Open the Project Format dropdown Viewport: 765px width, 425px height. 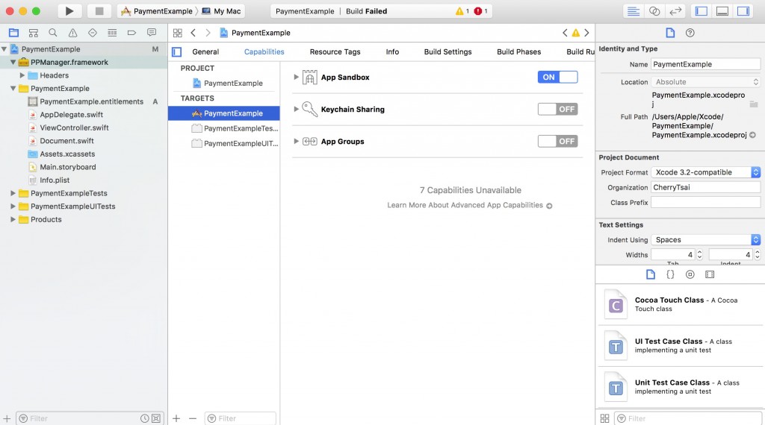pyautogui.click(x=705, y=172)
